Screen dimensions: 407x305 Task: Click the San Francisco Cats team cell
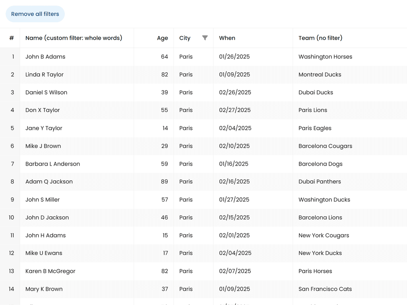pos(325,289)
